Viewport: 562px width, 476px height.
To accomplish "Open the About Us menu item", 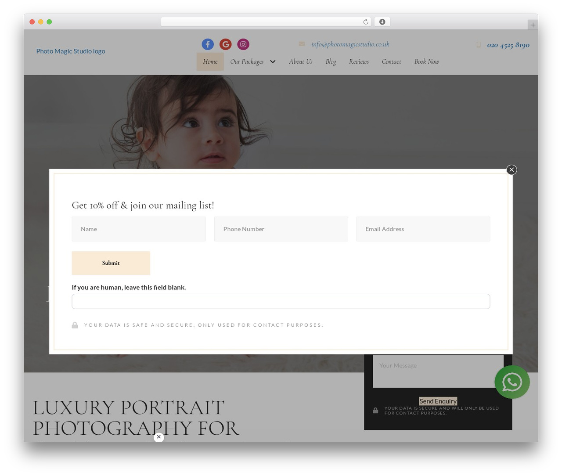I will click(301, 61).
